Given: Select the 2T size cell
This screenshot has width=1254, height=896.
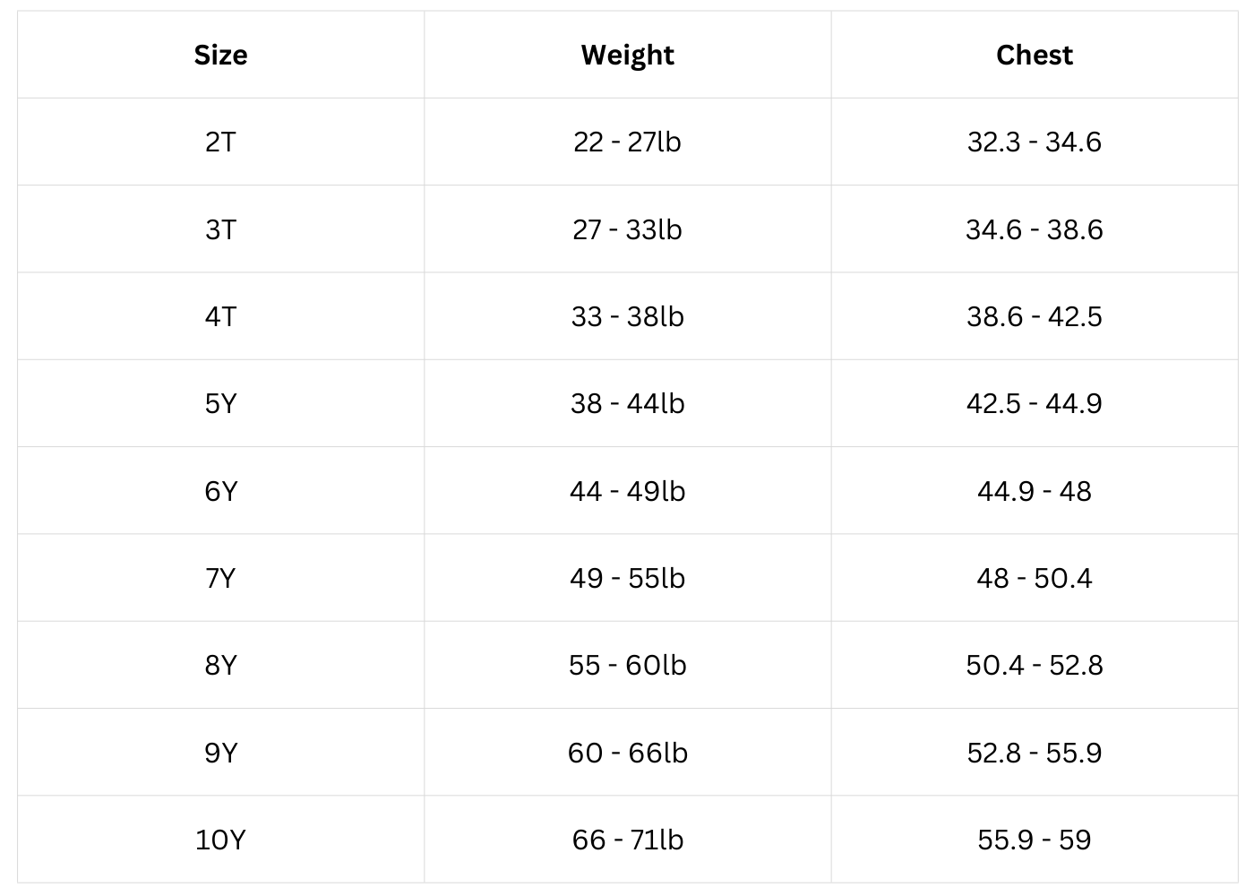Looking at the screenshot, I should click(220, 142).
